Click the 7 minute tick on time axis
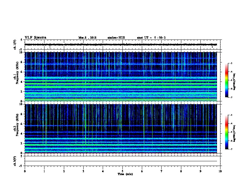 point(162,171)
